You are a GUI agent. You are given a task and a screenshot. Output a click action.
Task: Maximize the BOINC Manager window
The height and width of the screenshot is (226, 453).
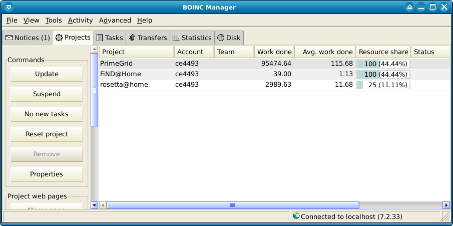(x=432, y=7)
